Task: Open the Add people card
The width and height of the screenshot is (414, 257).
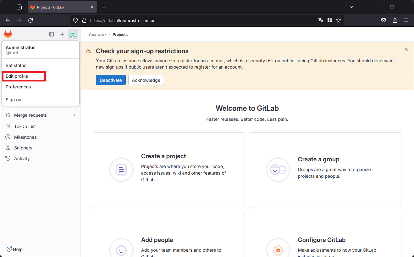Action: point(169,235)
